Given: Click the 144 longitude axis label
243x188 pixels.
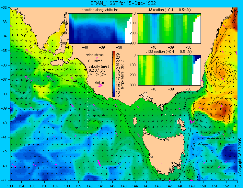Looking at the screenshot, I should (135, 186).
